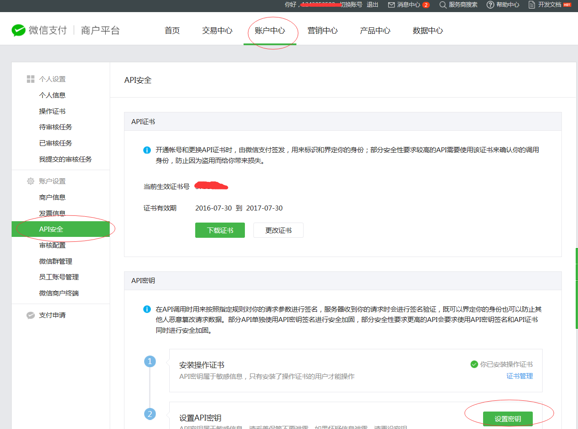This screenshot has height=429, width=578.
Task: Click the 证书有效期 label
Action: pos(160,208)
